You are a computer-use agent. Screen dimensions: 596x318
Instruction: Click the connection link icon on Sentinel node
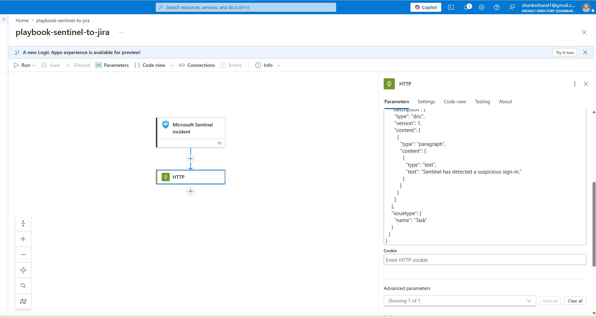(220, 143)
